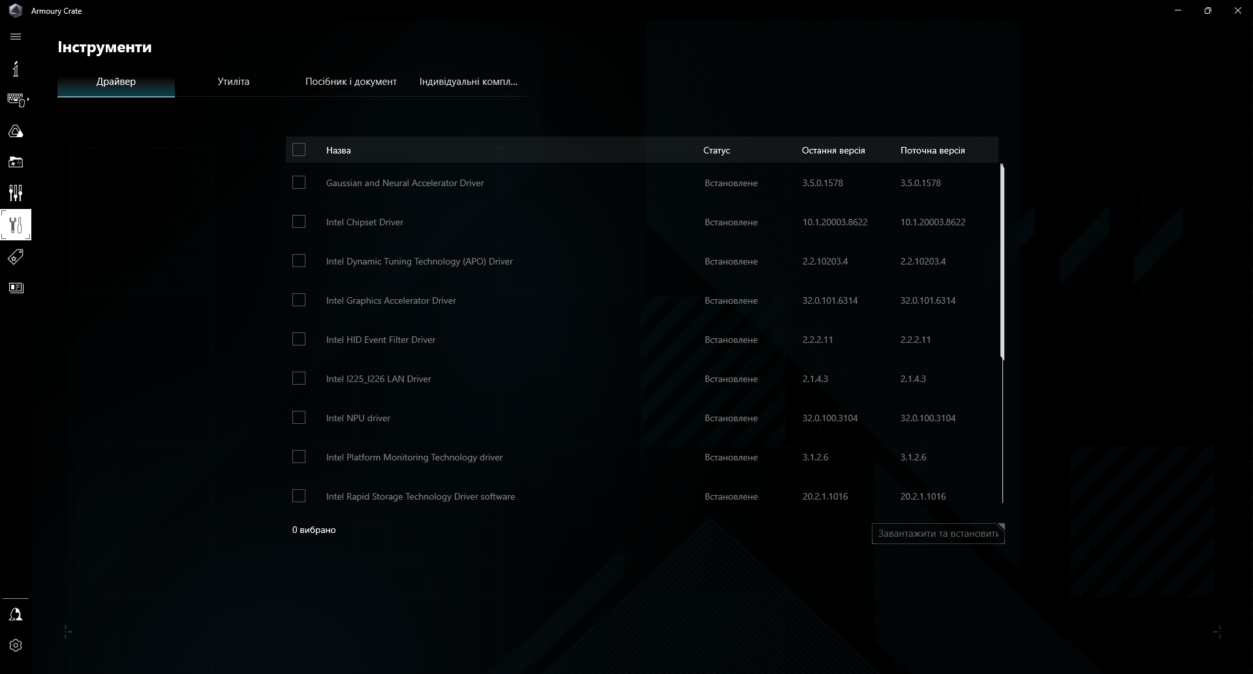The image size is (1253, 674).
Task: Click the Intel I225_I226 LAN Driver name
Action: pyautogui.click(x=379, y=379)
